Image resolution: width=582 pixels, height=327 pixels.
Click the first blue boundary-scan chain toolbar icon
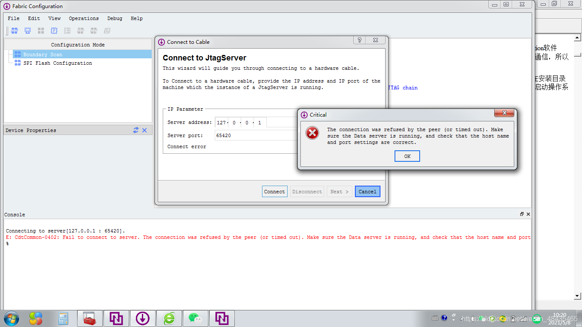14,31
